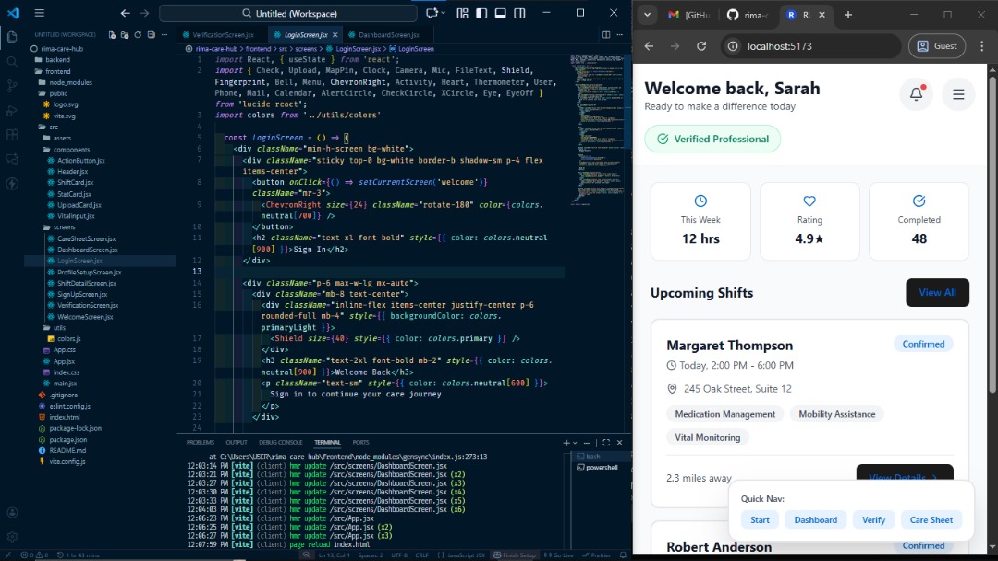Add a new terminal with the plus icon
This screenshot has width=998, height=561.
[566, 443]
